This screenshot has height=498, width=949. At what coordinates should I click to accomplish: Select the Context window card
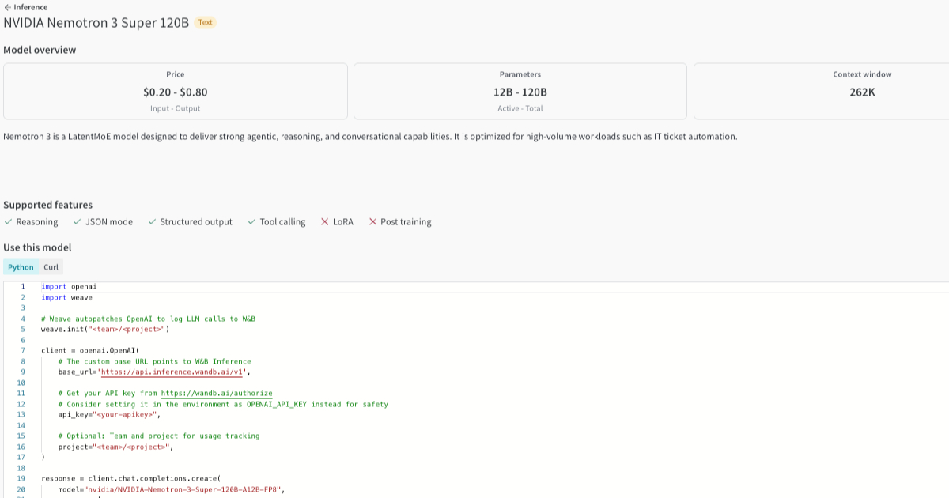pos(821,91)
